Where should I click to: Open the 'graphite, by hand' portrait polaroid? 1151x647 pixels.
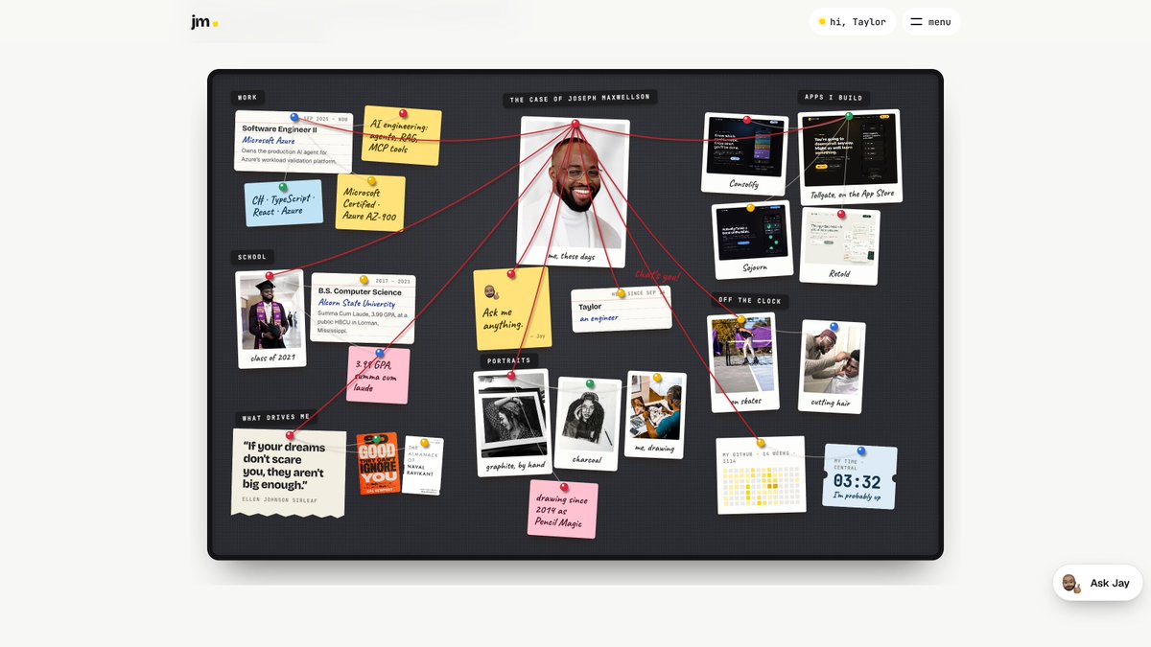pos(513,423)
